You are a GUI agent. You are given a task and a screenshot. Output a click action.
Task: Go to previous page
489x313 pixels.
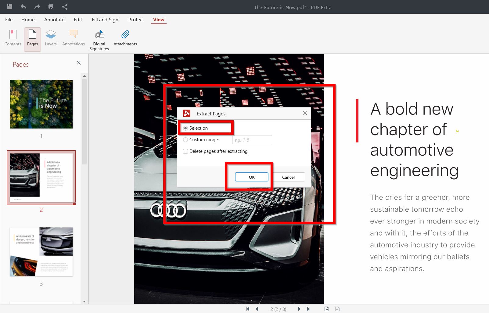click(x=257, y=309)
